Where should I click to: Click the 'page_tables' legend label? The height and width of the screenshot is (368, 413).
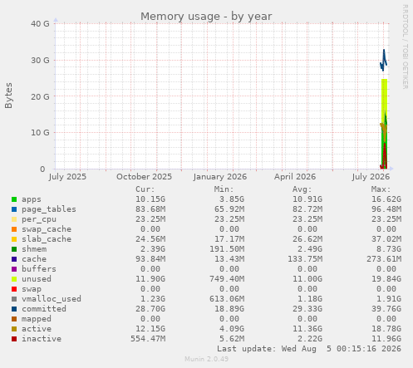click(49, 209)
